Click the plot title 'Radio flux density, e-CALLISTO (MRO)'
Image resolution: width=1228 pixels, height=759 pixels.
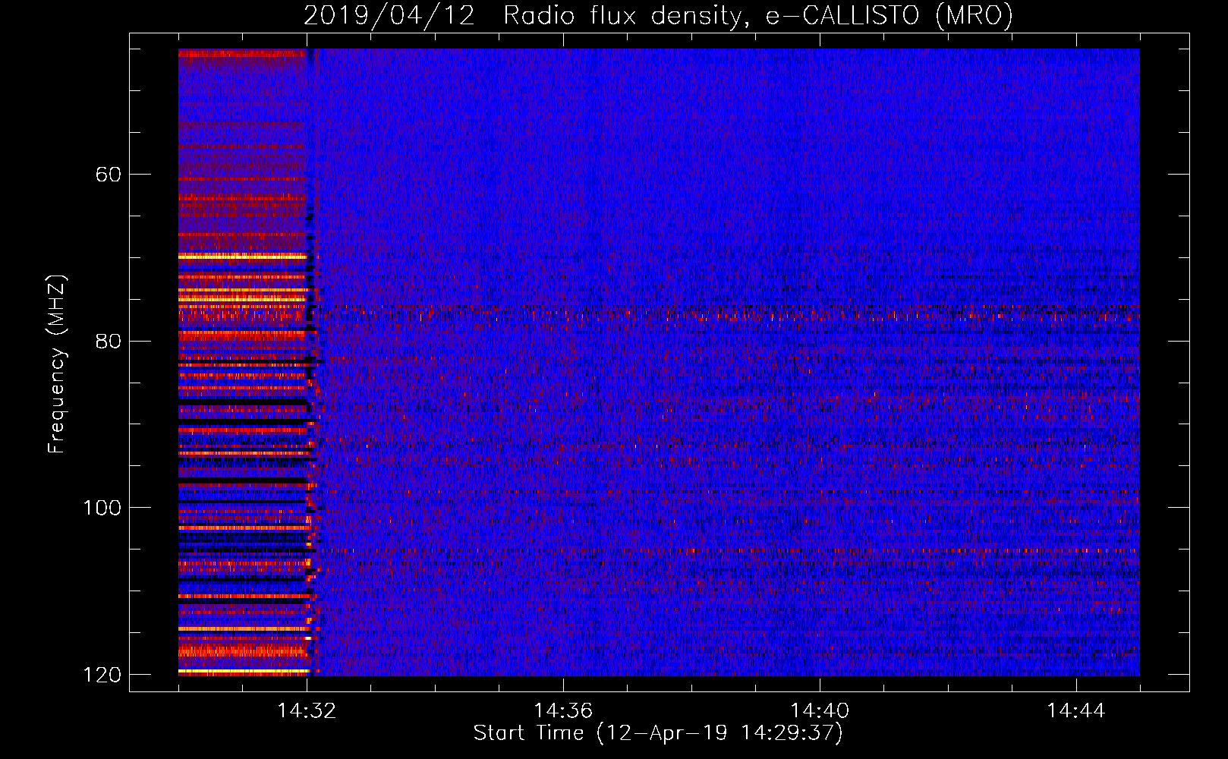(x=758, y=16)
